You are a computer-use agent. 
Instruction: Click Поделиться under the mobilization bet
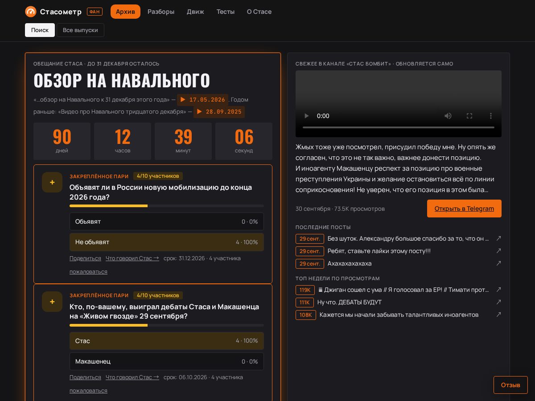click(x=85, y=258)
